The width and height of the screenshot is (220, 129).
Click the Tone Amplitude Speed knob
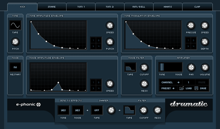coord(110,25)
